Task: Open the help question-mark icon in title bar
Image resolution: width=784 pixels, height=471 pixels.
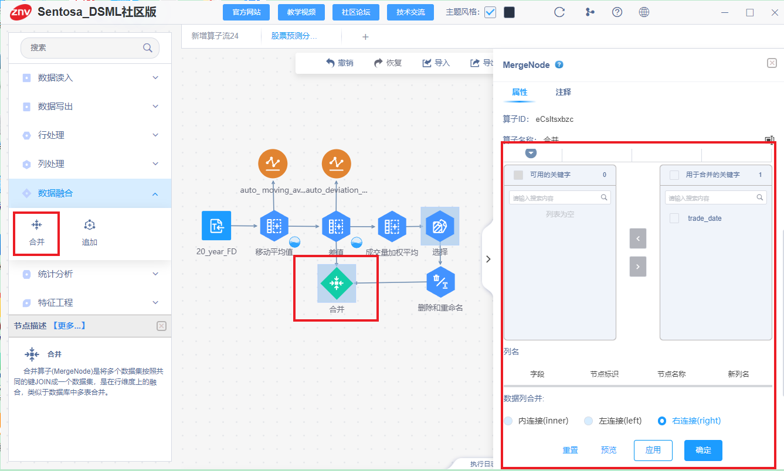Action: (617, 12)
